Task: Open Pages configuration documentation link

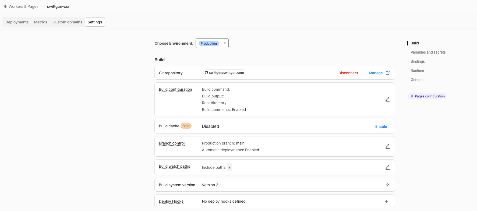Action: click(x=427, y=96)
